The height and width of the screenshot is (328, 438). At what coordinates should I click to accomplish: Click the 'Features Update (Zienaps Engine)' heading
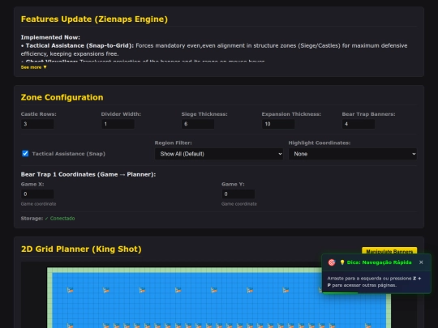[x=94, y=19]
